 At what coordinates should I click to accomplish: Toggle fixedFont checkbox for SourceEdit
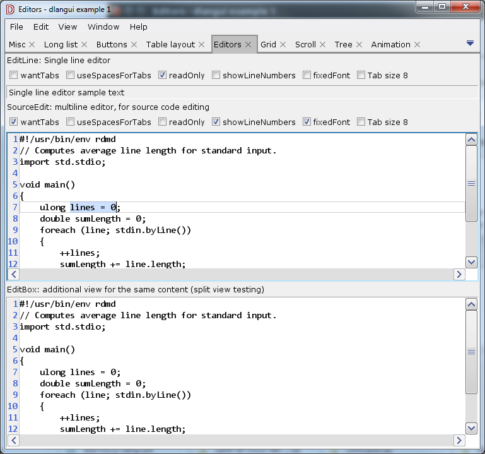[307, 122]
